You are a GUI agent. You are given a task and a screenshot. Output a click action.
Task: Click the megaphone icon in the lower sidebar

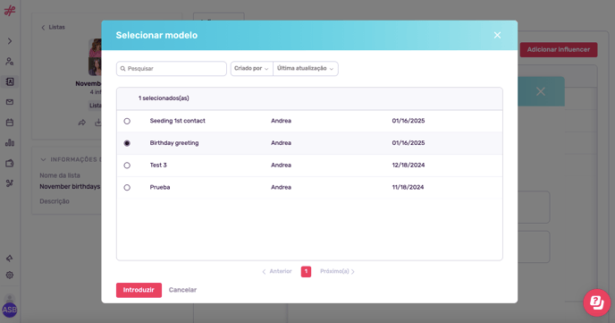(x=10, y=259)
